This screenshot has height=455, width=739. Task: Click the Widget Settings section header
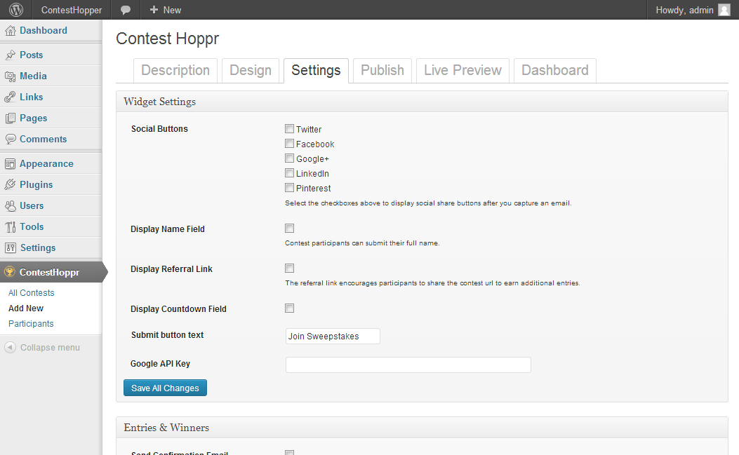point(422,102)
